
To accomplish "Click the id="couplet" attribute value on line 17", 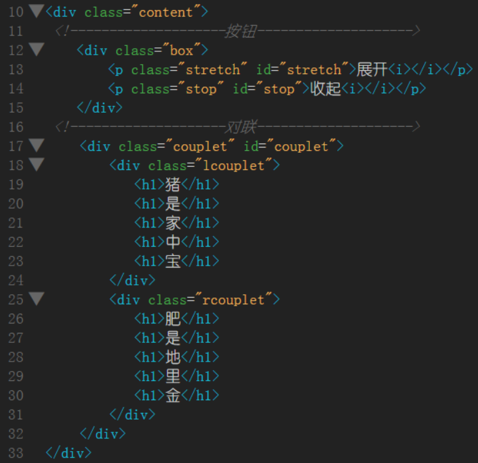I will click(301, 147).
